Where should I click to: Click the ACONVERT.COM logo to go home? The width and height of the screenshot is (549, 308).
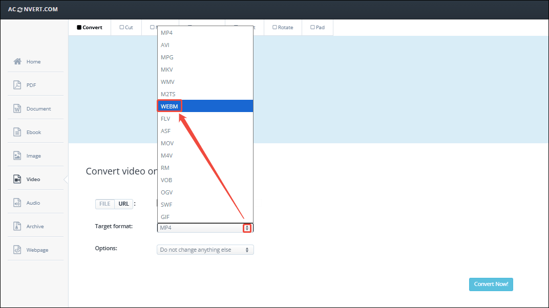coord(32,9)
